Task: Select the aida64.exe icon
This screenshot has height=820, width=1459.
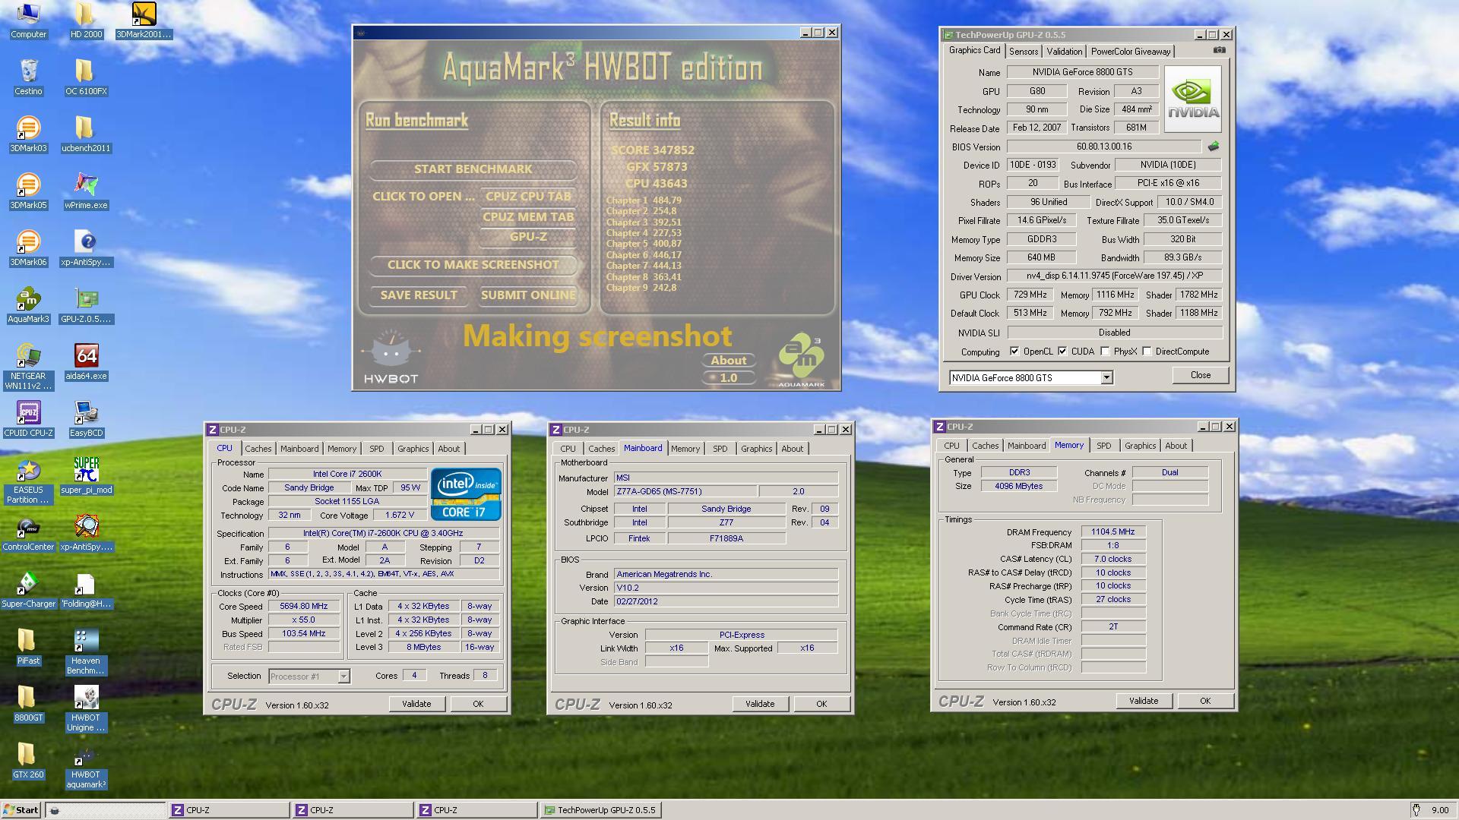Action: (86, 362)
